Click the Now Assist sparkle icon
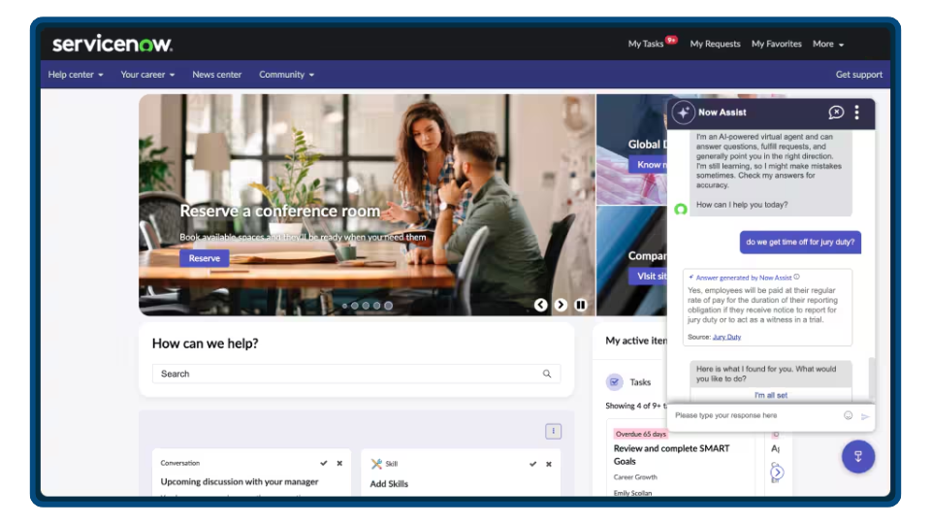This screenshot has width=931, height=524. (x=684, y=113)
